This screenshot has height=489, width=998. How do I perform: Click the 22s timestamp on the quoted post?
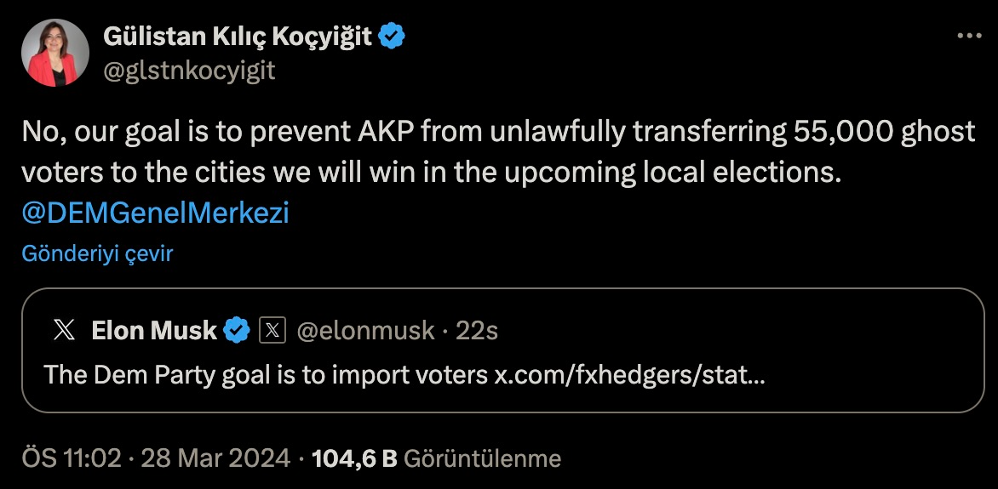(x=477, y=331)
